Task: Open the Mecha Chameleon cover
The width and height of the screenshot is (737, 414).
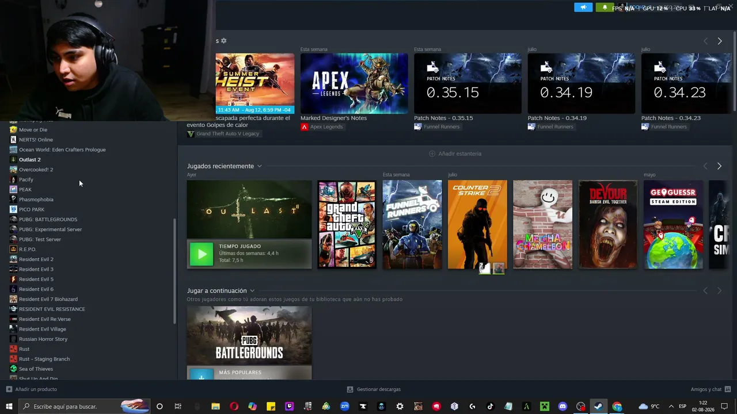Action: [x=543, y=224]
